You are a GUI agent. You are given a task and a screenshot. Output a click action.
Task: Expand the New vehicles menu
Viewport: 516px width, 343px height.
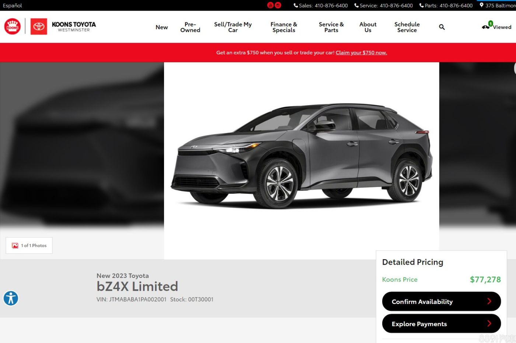[161, 27]
